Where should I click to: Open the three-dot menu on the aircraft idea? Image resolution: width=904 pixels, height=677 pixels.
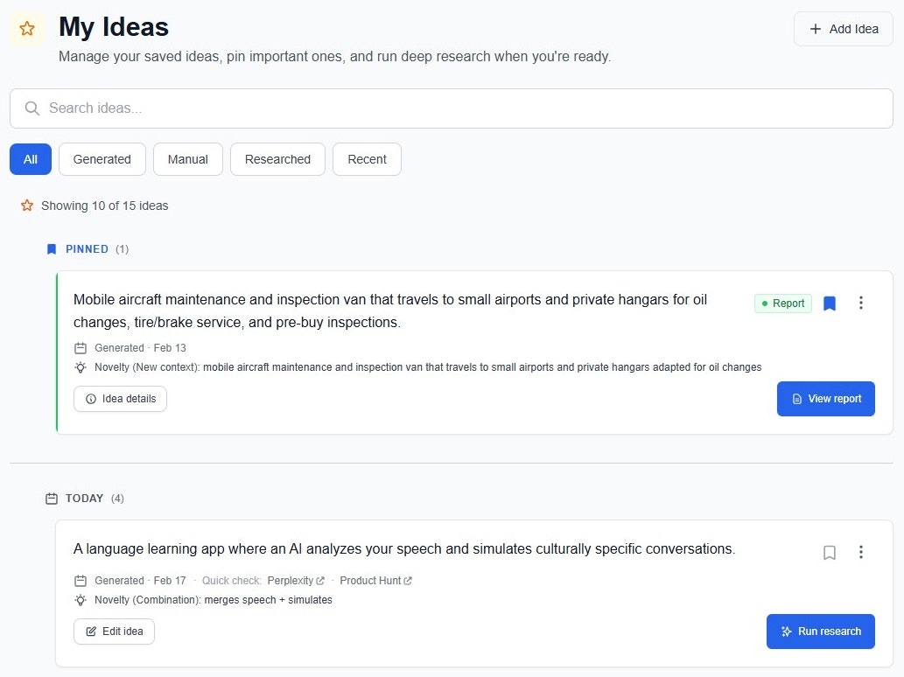click(x=861, y=303)
